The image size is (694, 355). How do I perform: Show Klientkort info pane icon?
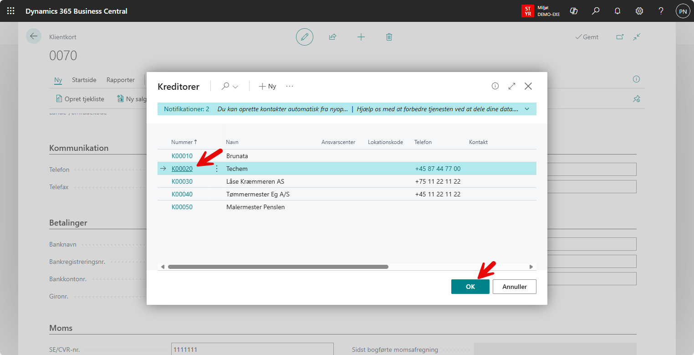(636, 79)
